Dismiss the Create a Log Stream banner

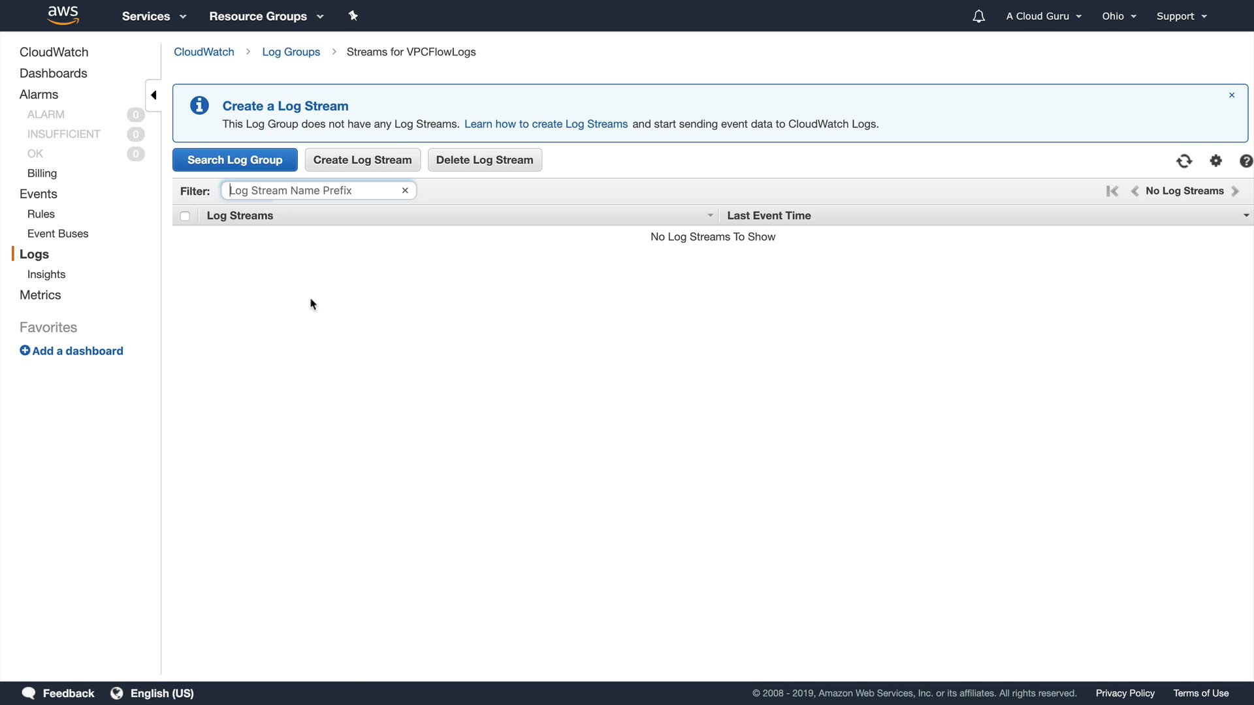click(x=1232, y=95)
